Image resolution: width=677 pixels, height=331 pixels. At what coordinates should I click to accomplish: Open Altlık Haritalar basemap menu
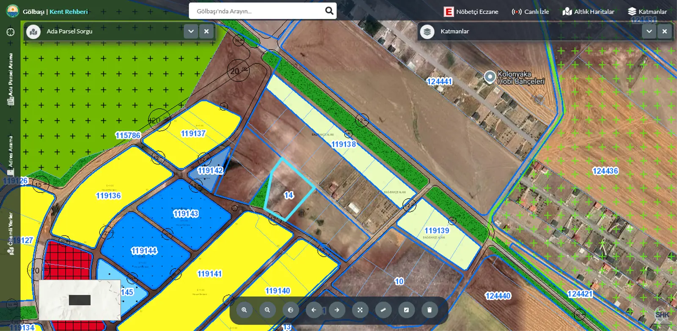588,12
